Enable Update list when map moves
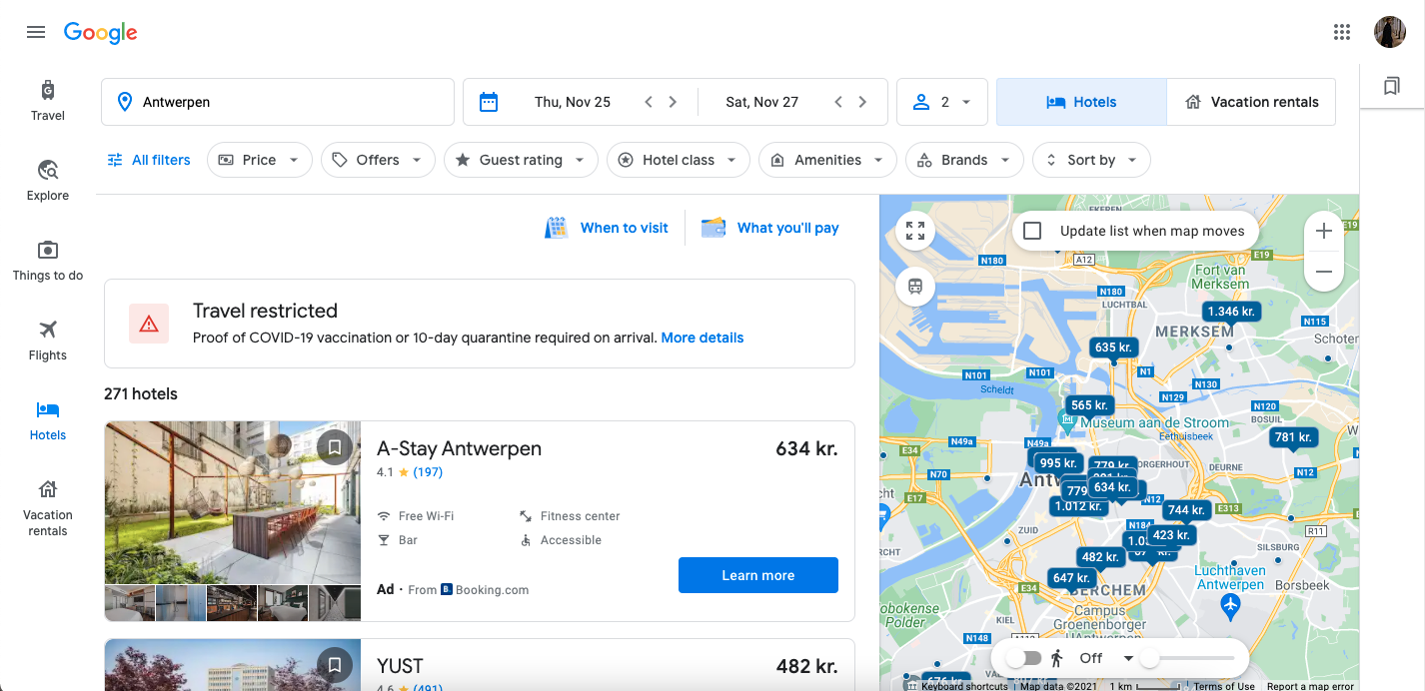This screenshot has width=1425, height=691. point(1033,231)
